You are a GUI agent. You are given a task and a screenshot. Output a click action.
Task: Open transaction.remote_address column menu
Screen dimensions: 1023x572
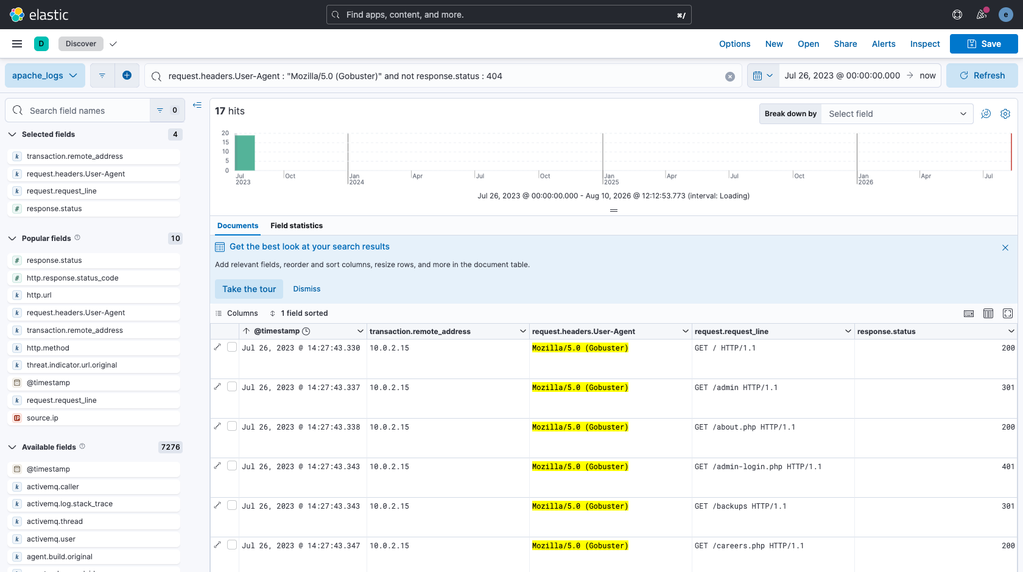point(522,331)
